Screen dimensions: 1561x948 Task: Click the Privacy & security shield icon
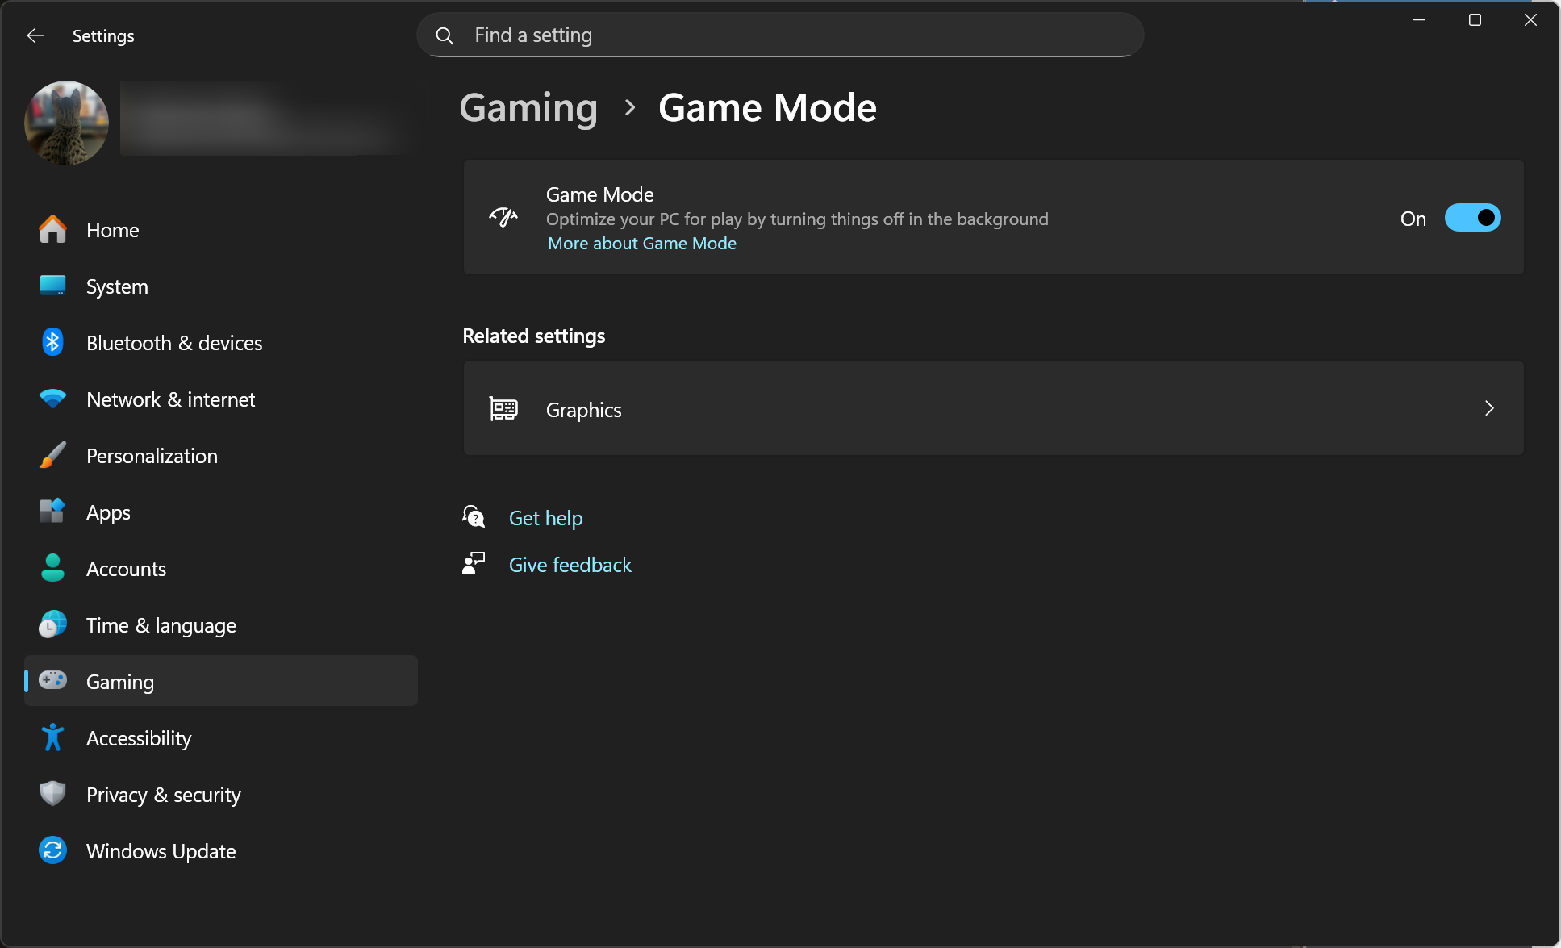click(52, 795)
